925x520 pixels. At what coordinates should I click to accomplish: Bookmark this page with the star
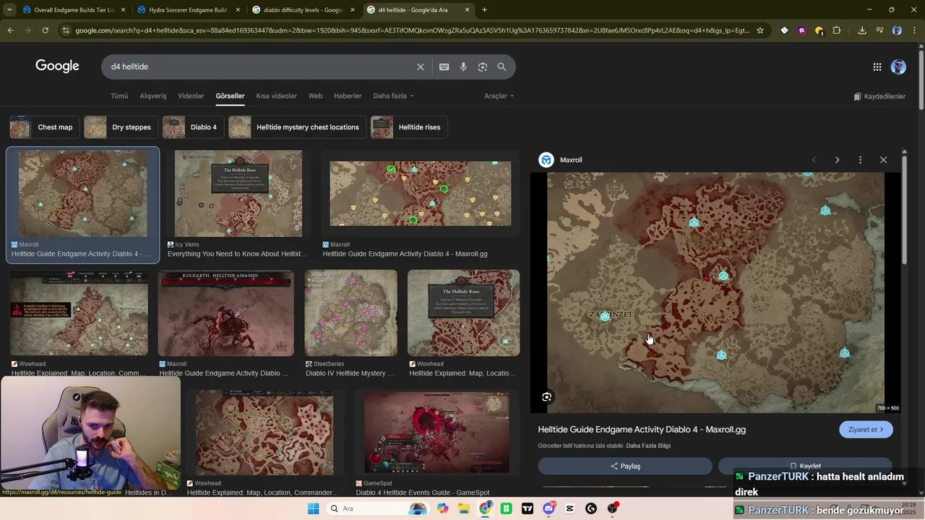click(x=760, y=30)
